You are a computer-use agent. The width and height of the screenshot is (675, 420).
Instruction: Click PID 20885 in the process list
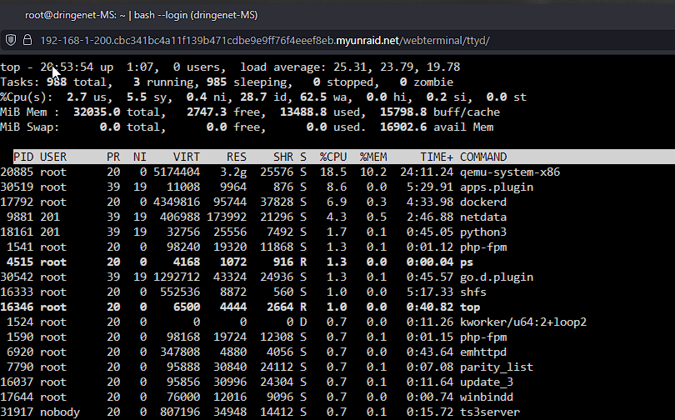click(17, 172)
